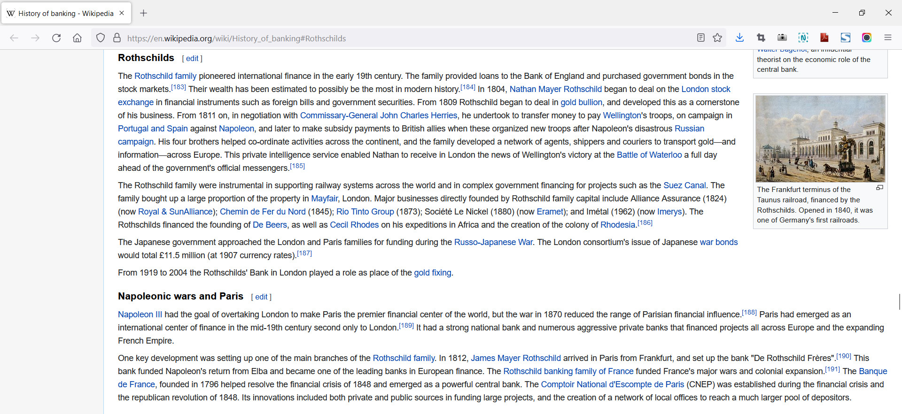Reload the current page

[x=56, y=38]
